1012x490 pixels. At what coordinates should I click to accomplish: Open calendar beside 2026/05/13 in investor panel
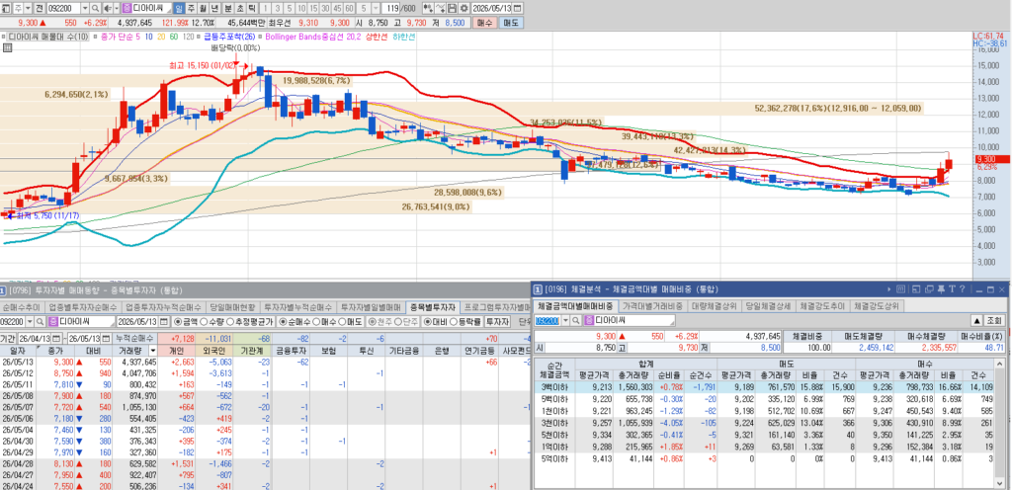(x=163, y=321)
